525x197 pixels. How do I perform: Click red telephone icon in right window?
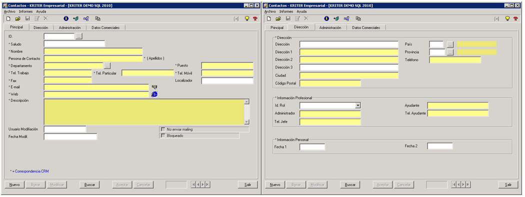pyautogui.click(x=515, y=19)
